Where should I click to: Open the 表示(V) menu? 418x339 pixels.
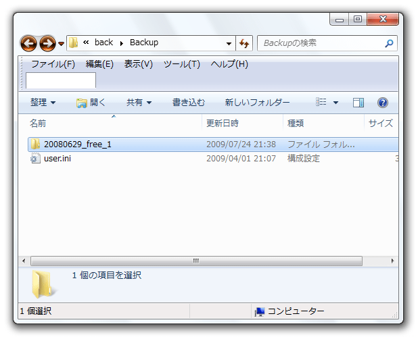(x=139, y=64)
